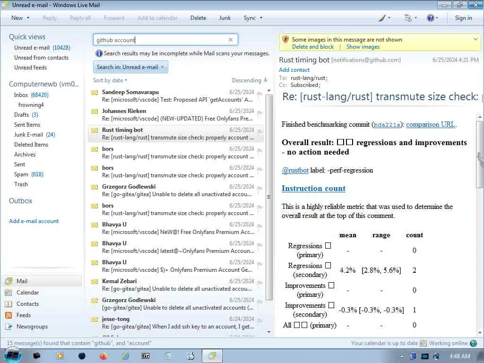
Task: Click the Add e-mail account link
Action: coord(34,221)
